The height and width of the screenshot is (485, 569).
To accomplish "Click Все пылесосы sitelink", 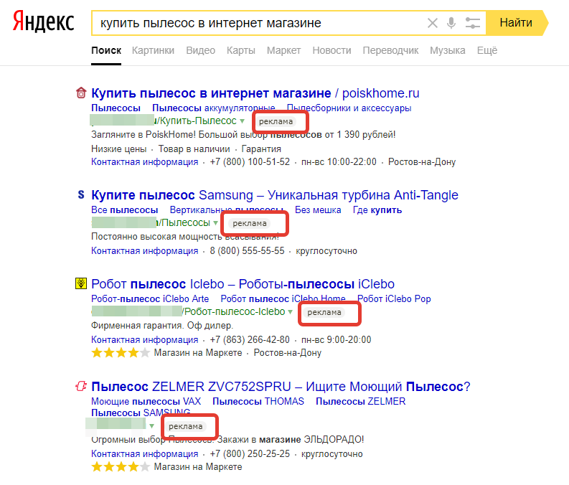I will click(x=124, y=210).
